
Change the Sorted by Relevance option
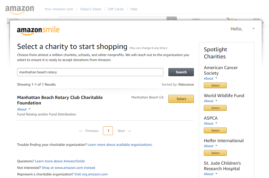tap(186, 85)
